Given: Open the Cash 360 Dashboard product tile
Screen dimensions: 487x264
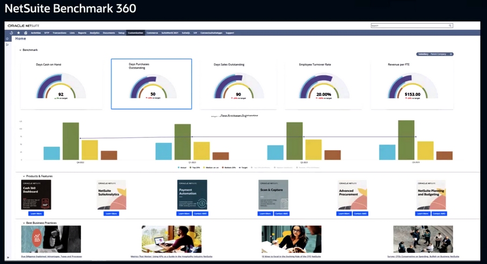Looking at the screenshot, I should coord(36,195).
